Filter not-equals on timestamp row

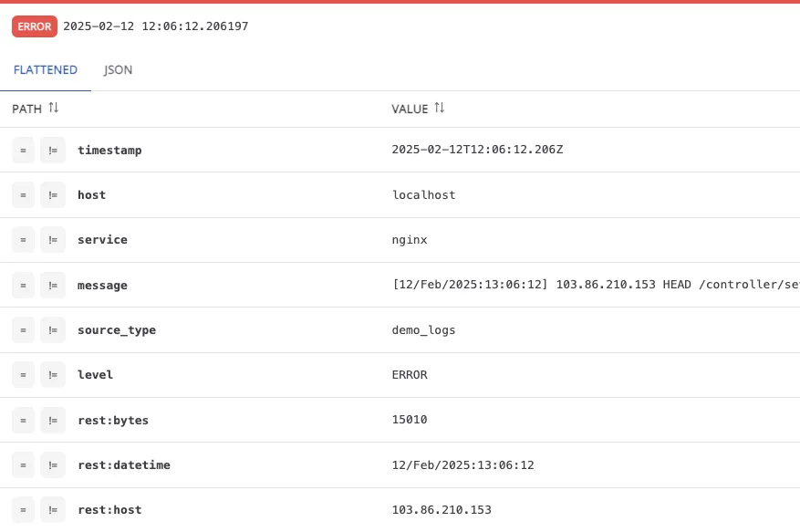tap(53, 150)
